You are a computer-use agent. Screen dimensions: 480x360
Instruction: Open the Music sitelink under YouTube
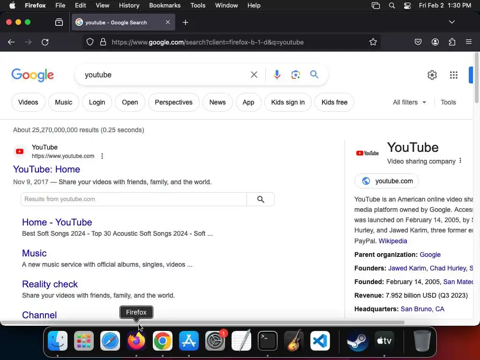(x=34, y=253)
